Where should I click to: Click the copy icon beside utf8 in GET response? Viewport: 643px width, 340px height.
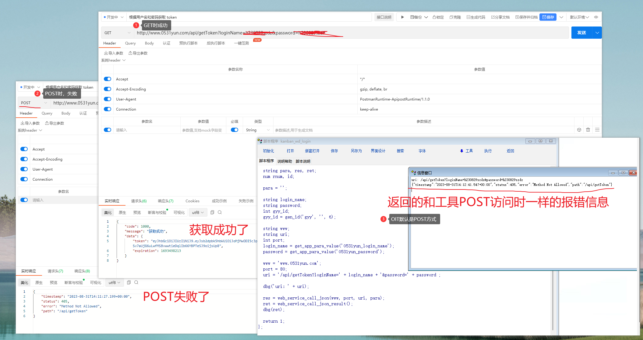[212, 212]
